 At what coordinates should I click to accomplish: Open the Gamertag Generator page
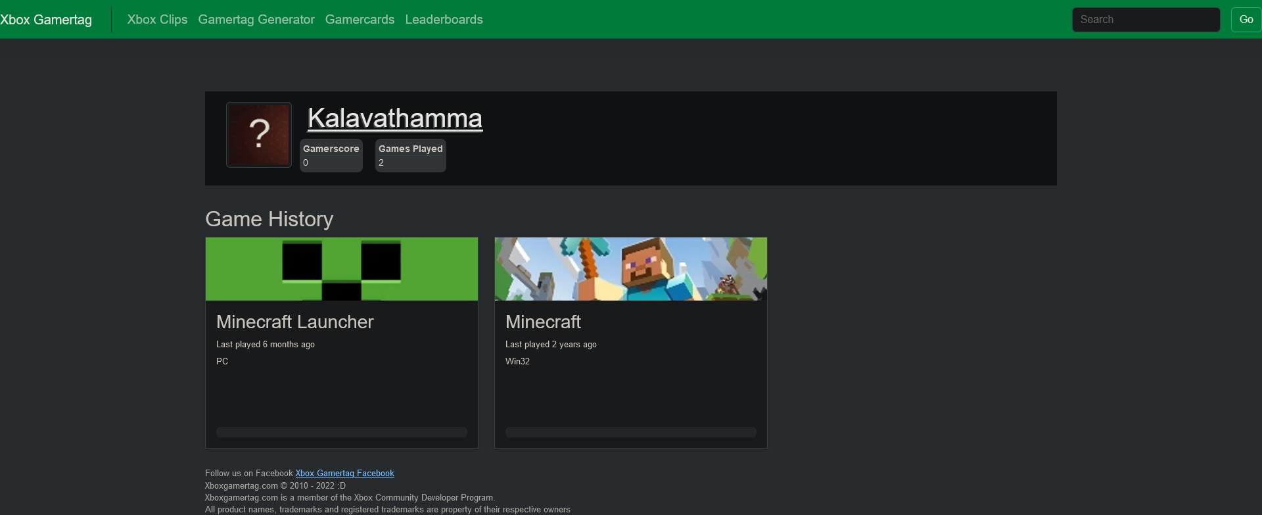click(x=256, y=20)
